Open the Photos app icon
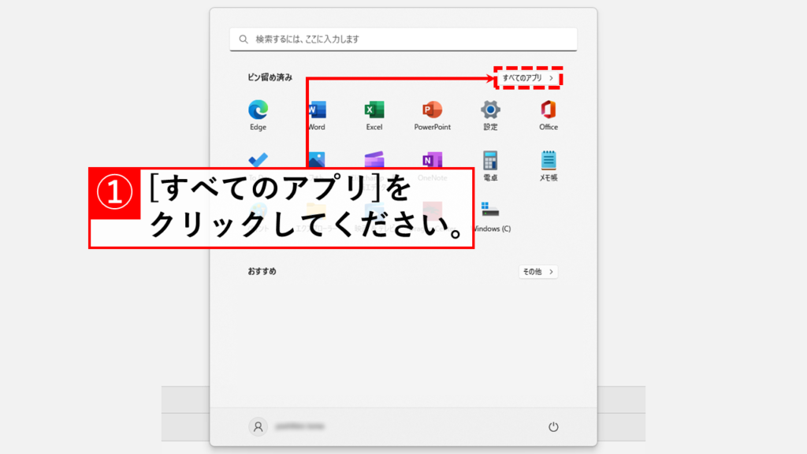This screenshot has height=454, width=807. click(317, 159)
